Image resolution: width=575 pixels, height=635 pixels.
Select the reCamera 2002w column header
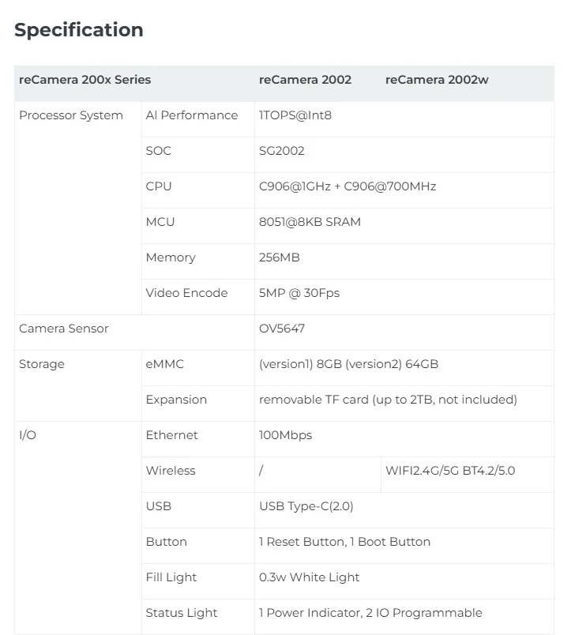pos(437,80)
